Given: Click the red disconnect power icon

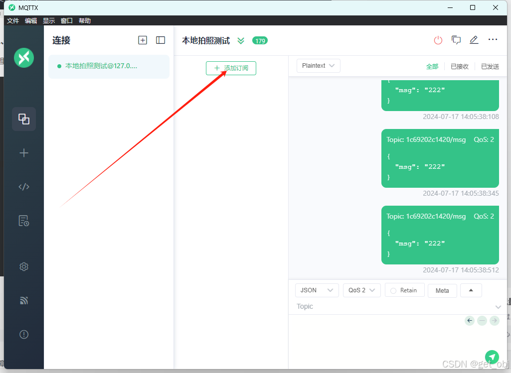Looking at the screenshot, I should click(x=438, y=40).
